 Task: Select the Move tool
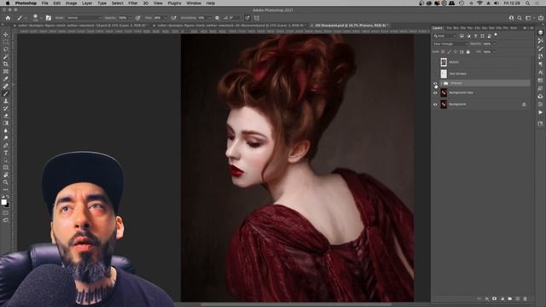click(x=6, y=34)
